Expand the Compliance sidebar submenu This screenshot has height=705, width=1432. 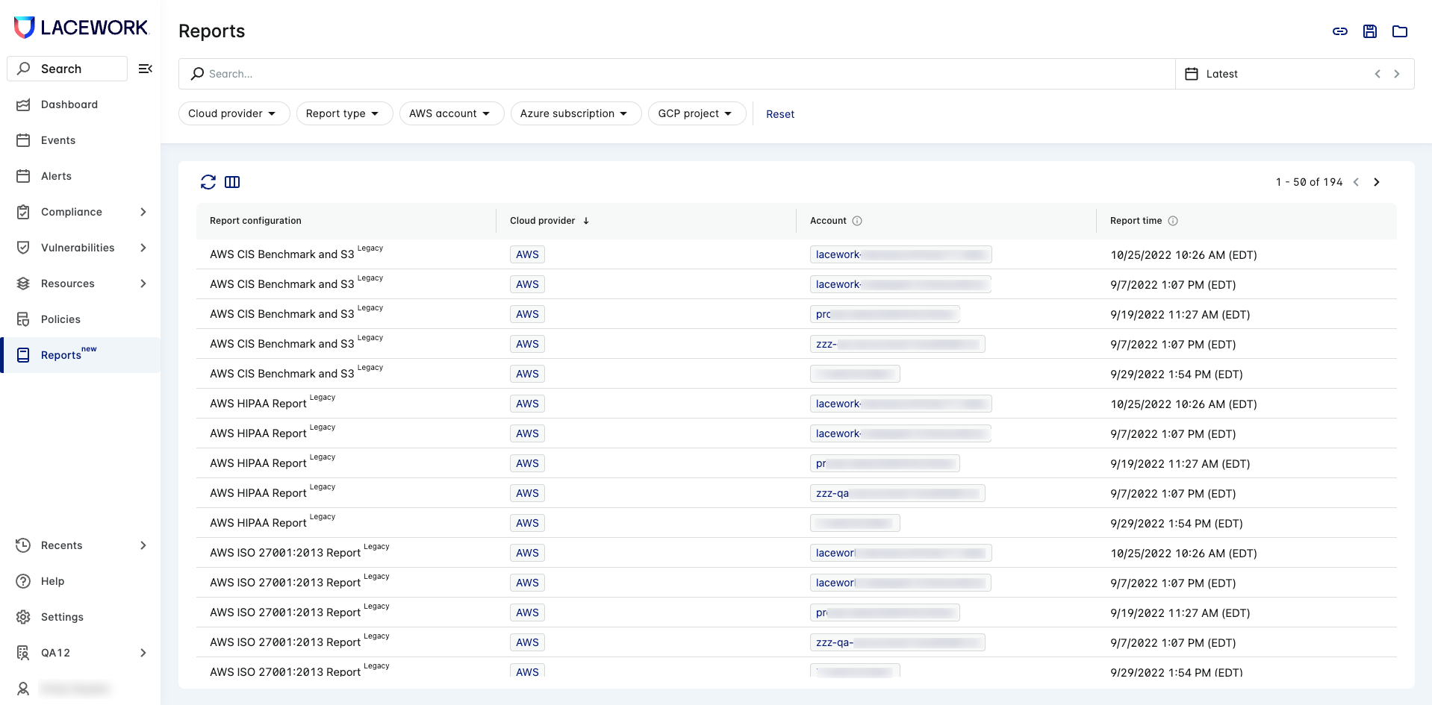[x=143, y=212]
